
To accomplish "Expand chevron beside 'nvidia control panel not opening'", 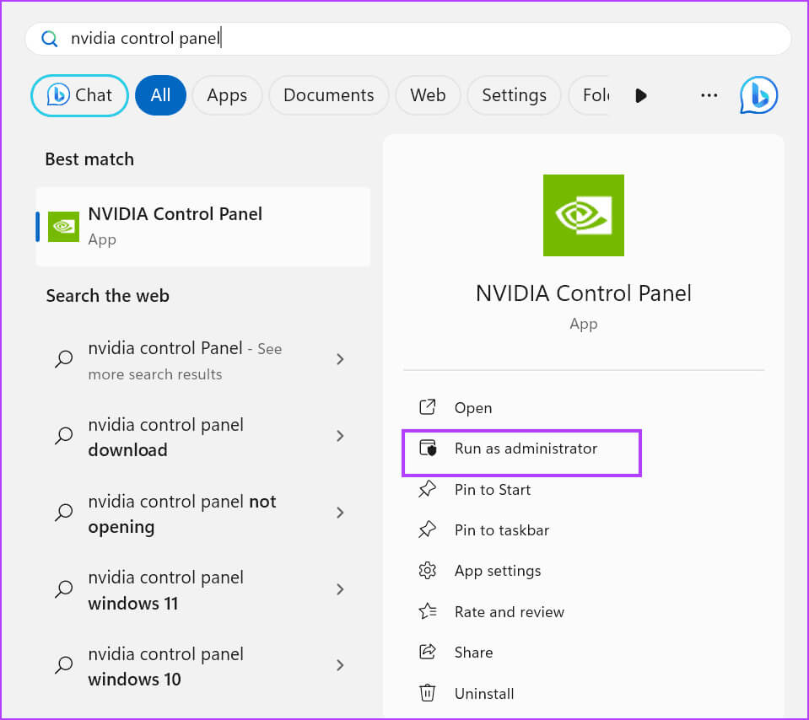I will [x=340, y=513].
